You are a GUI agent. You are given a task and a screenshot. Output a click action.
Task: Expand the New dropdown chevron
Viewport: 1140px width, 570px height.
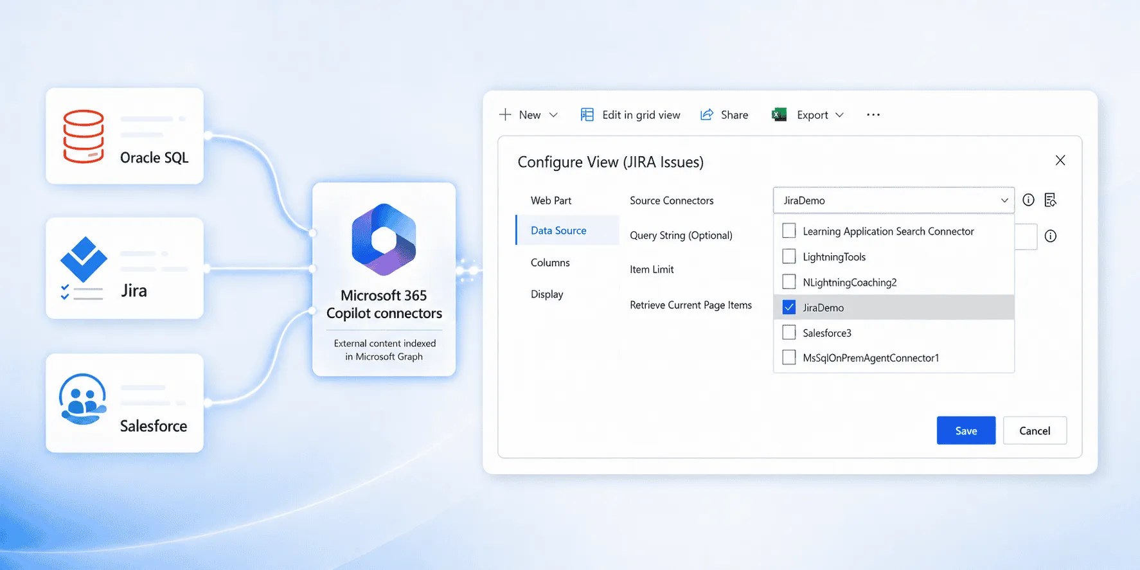tap(553, 115)
